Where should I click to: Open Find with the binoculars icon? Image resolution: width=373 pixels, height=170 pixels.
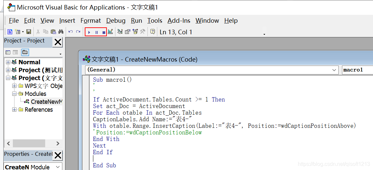point(61,32)
